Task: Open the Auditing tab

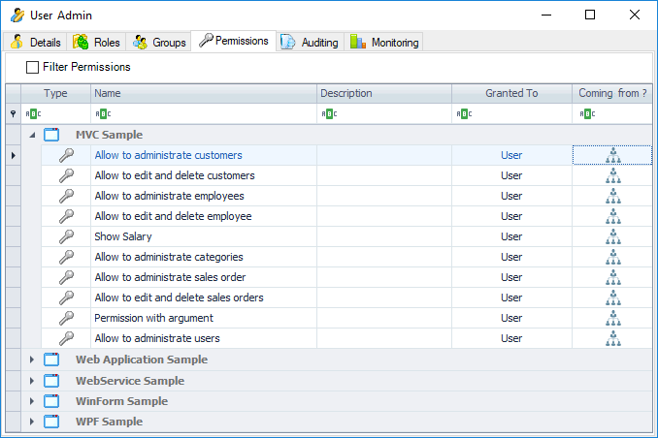Action: [x=311, y=43]
